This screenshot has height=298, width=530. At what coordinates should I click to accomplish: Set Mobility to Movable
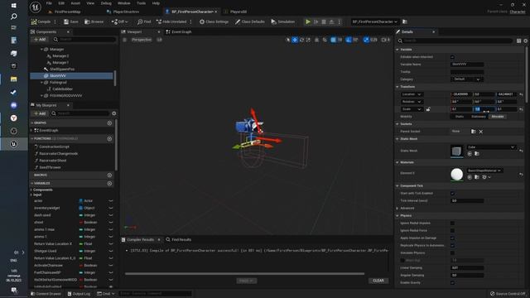pyautogui.click(x=497, y=117)
